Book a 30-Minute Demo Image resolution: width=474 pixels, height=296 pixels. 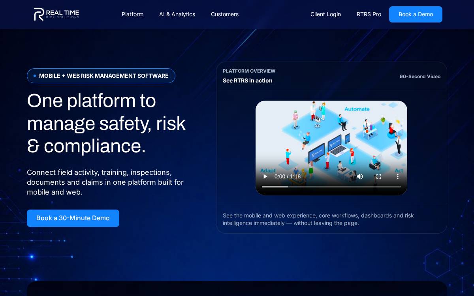tap(73, 218)
